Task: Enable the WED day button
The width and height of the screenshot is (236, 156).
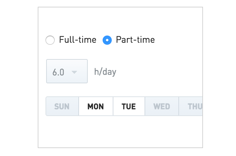Action: [x=162, y=106]
